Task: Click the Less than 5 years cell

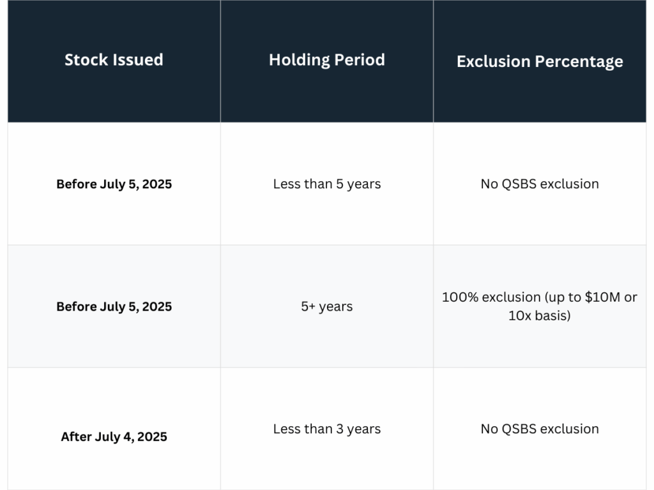Action: [x=326, y=184]
